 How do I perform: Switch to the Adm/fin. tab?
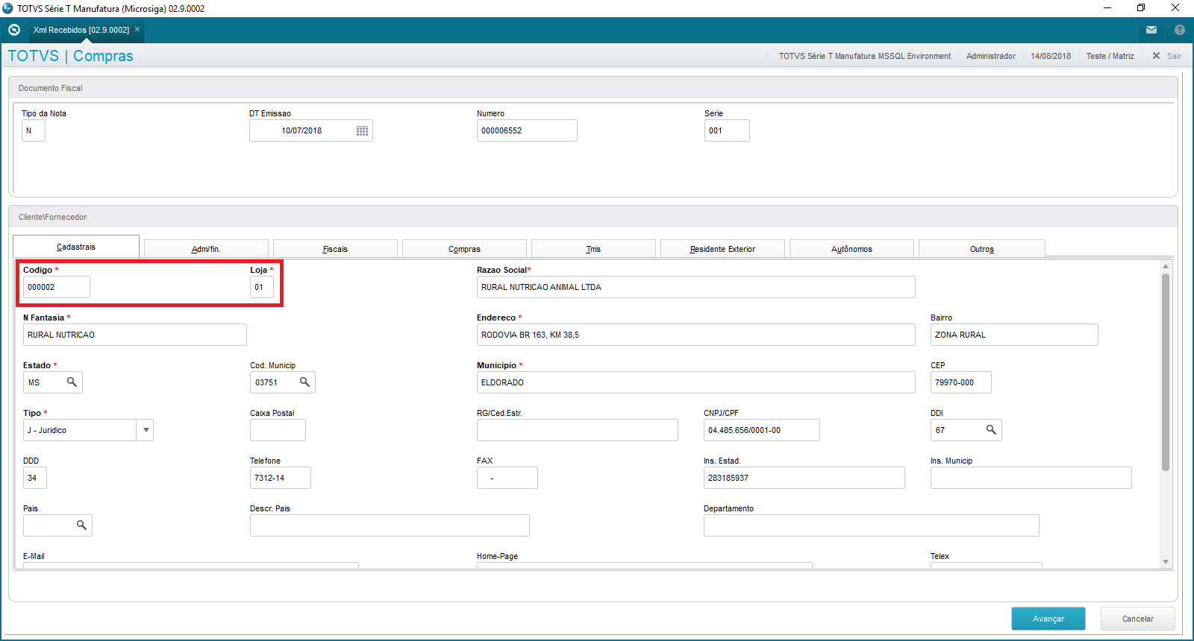coord(206,249)
